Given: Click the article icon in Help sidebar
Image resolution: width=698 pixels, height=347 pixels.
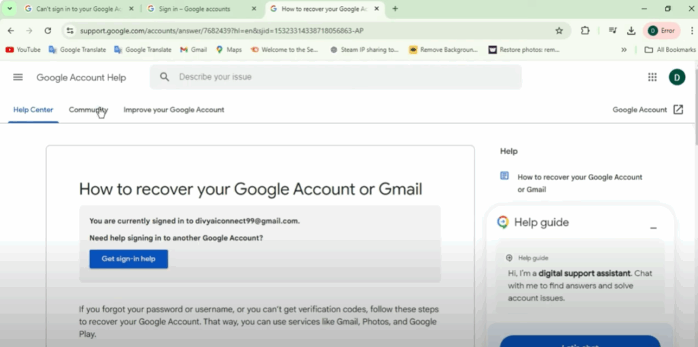Looking at the screenshot, I should point(504,176).
